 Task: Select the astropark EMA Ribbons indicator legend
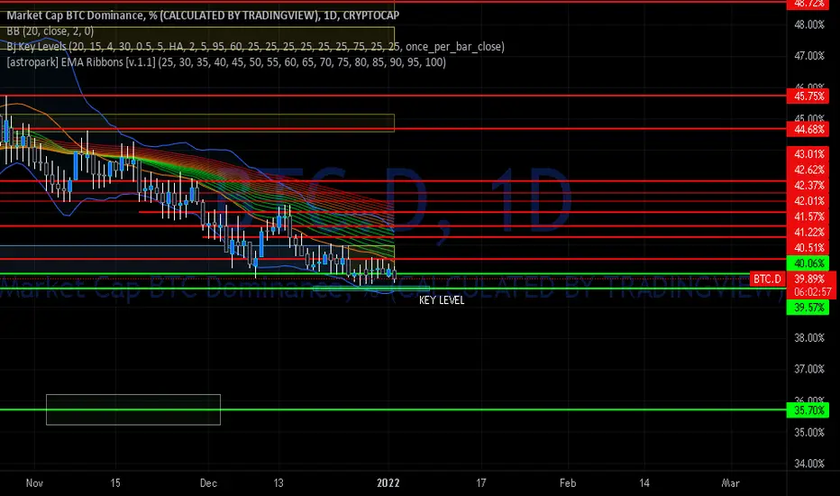point(226,62)
